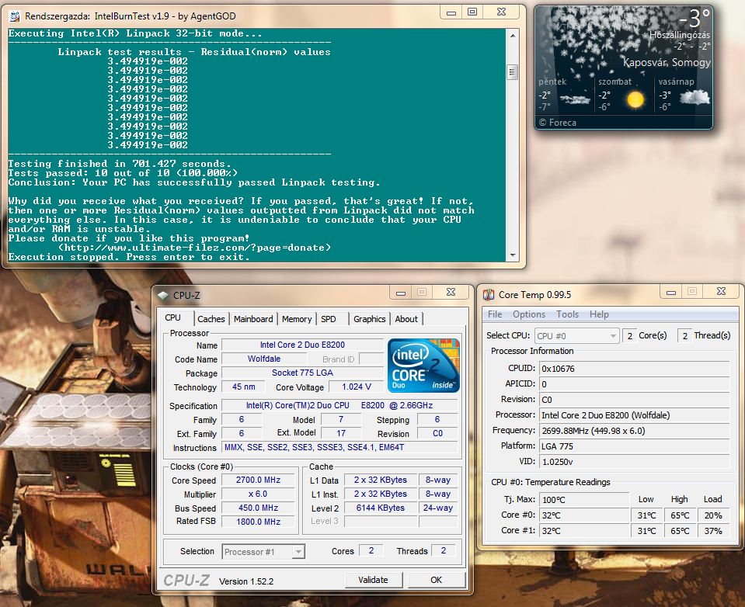Open the Graphics tab
This screenshot has height=607, width=745.
(x=369, y=319)
